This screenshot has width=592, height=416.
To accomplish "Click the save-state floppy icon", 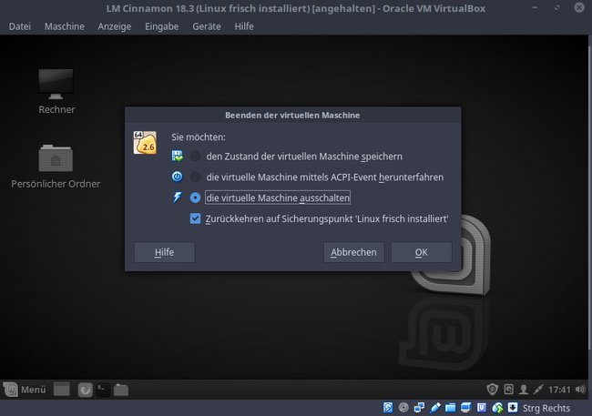I will [x=177, y=156].
